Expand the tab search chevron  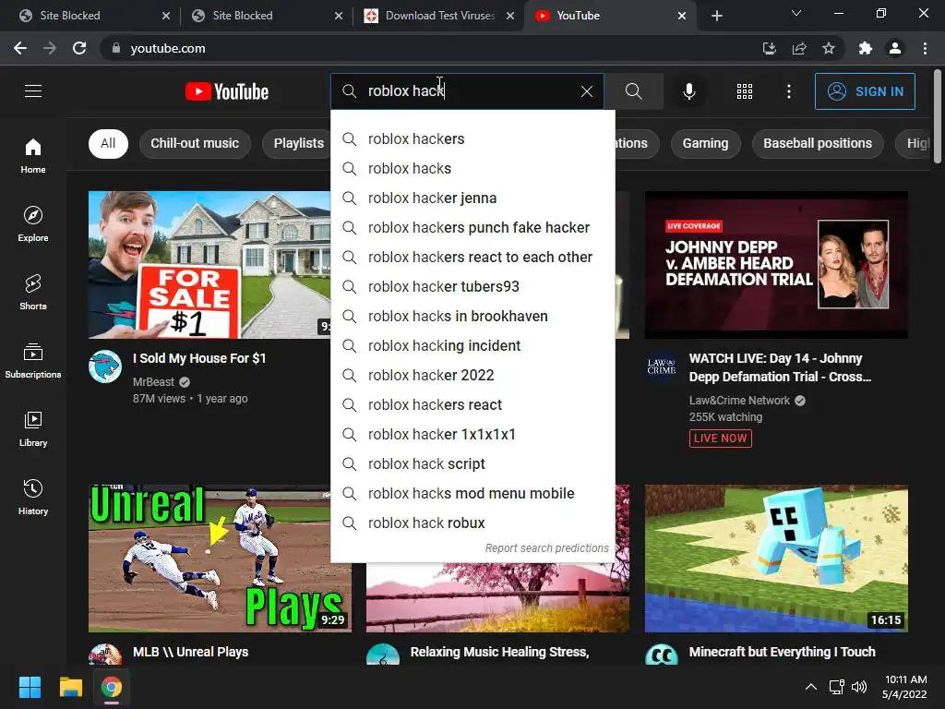796,13
